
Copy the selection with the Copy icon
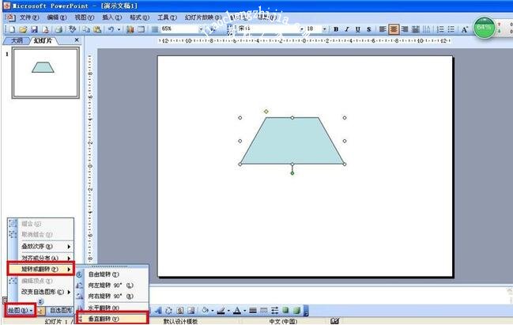[86, 29]
